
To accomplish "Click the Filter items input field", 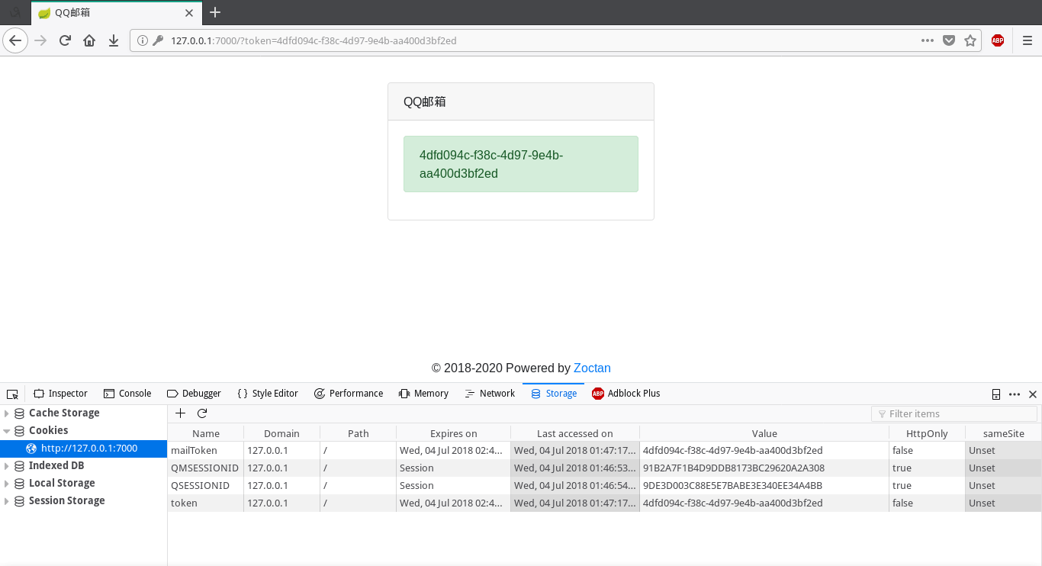I will [954, 413].
